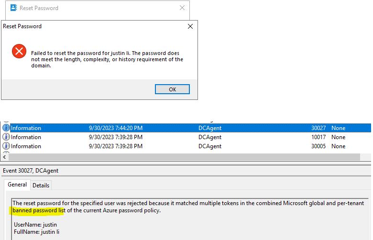Viewport: 373px width, 240px height.
Task: Click the left scroll arrow of the event list
Action: click(5, 156)
